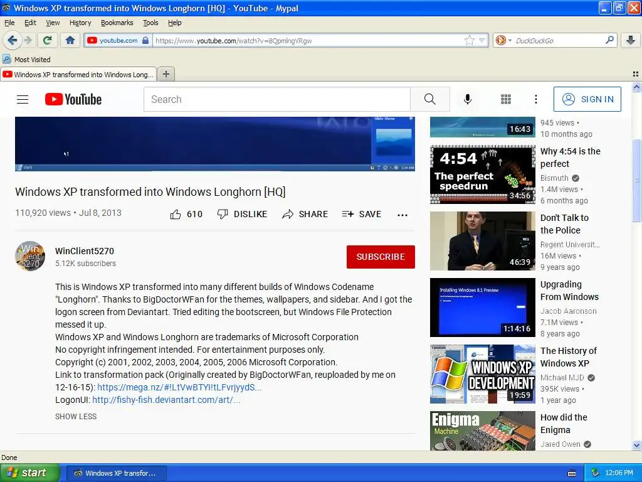Screen dimensions: 642x482
Task: Click the DuckDuckGo search field
Action: click(x=559, y=41)
